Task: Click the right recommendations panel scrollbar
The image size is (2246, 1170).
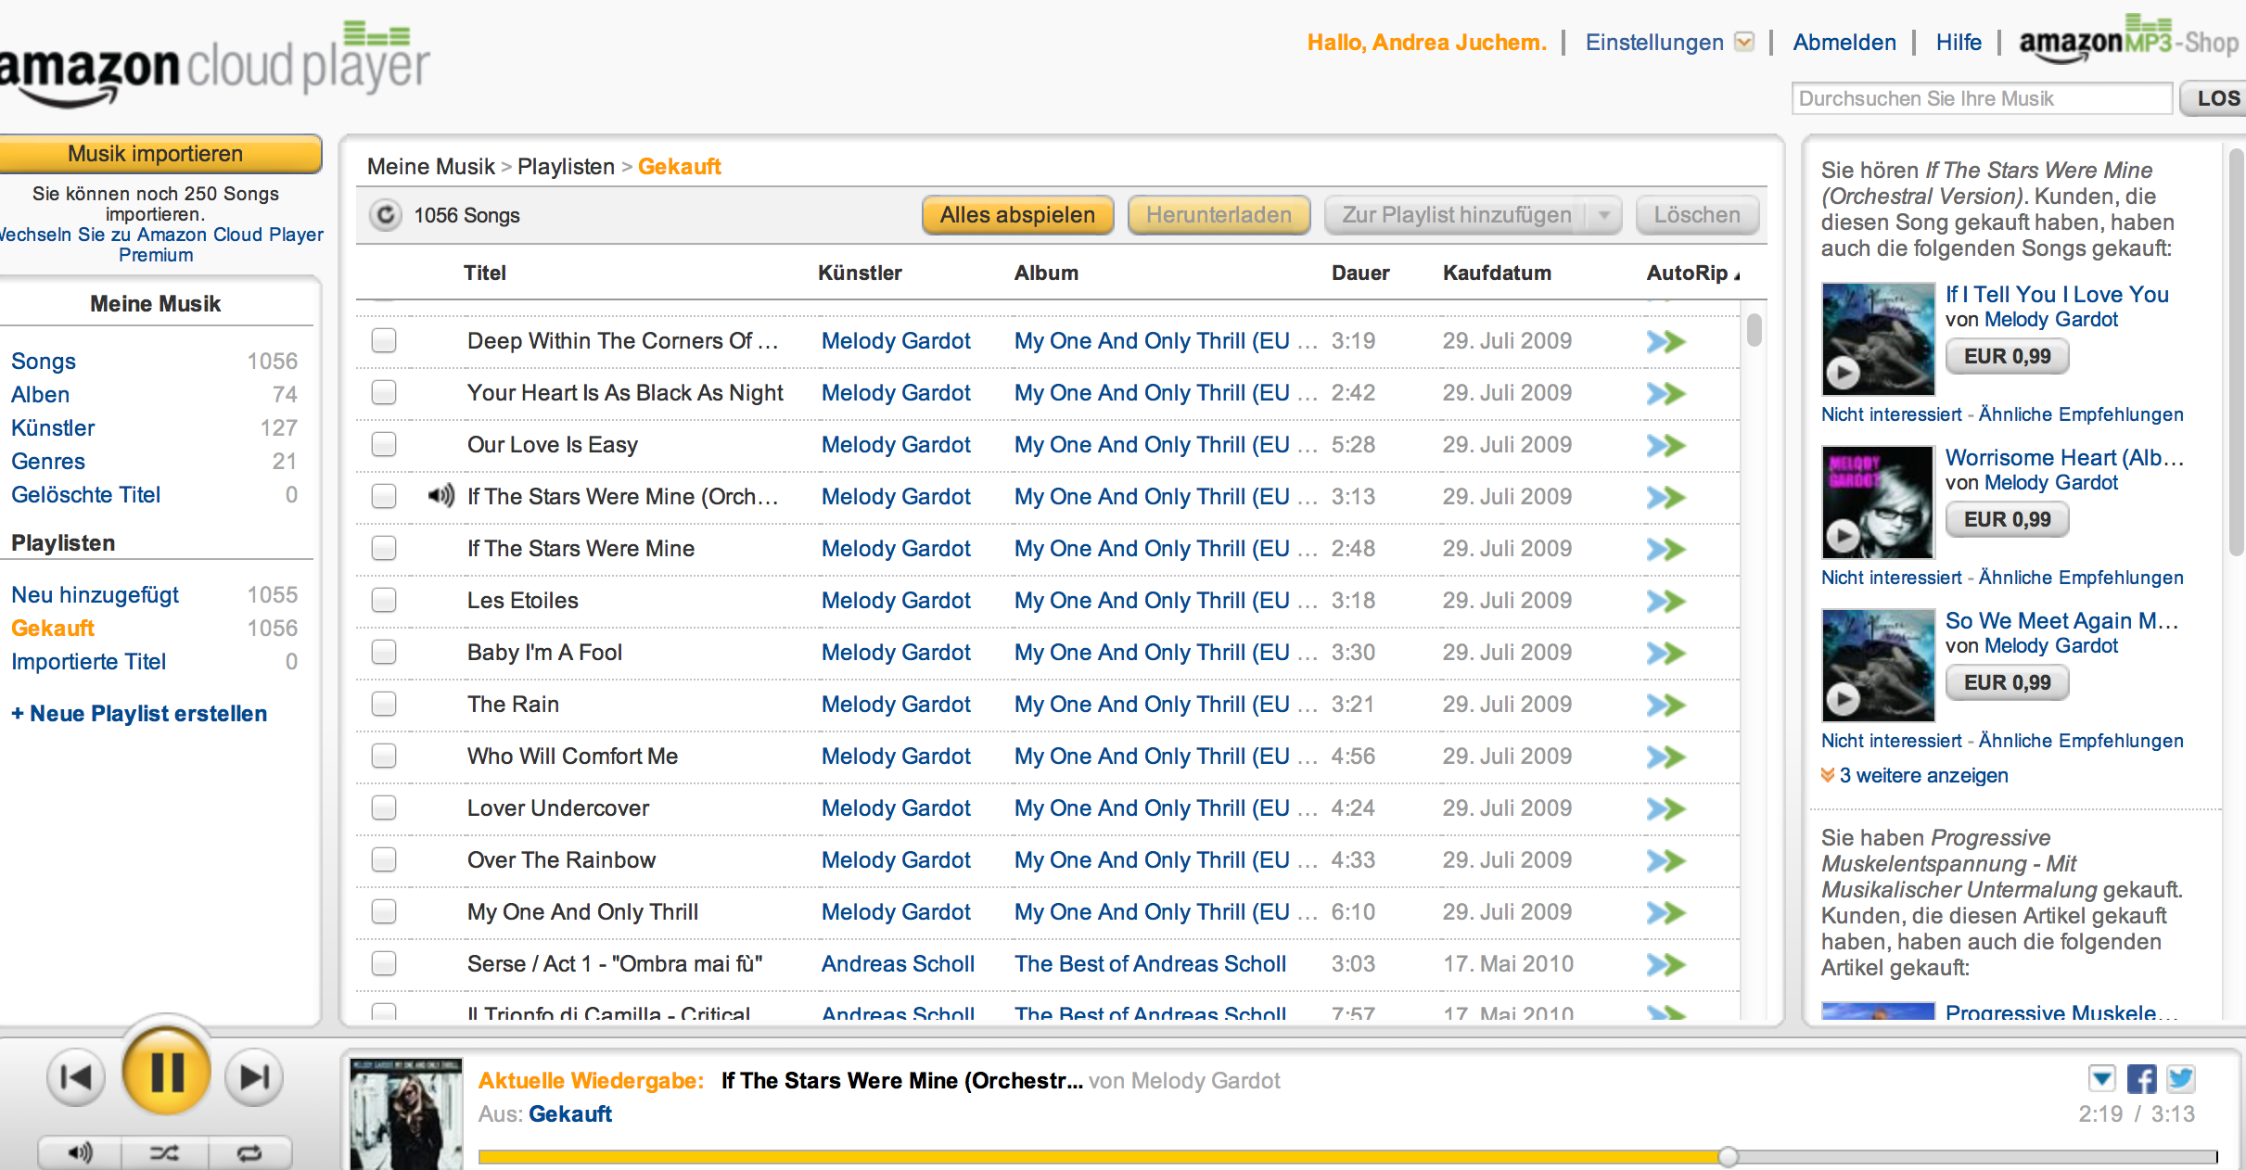Action: pyautogui.click(x=2237, y=352)
